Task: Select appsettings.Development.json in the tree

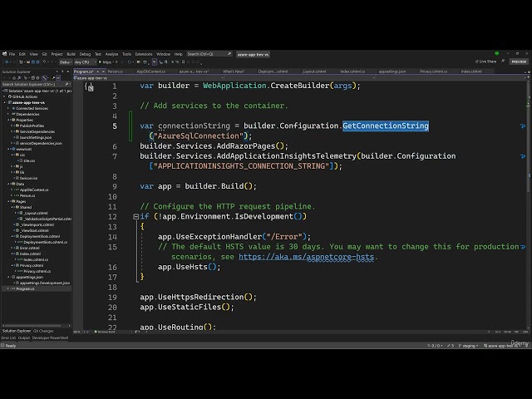Action: (45, 283)
